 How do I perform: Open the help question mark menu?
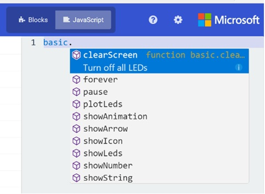click(x=153, y=20)
